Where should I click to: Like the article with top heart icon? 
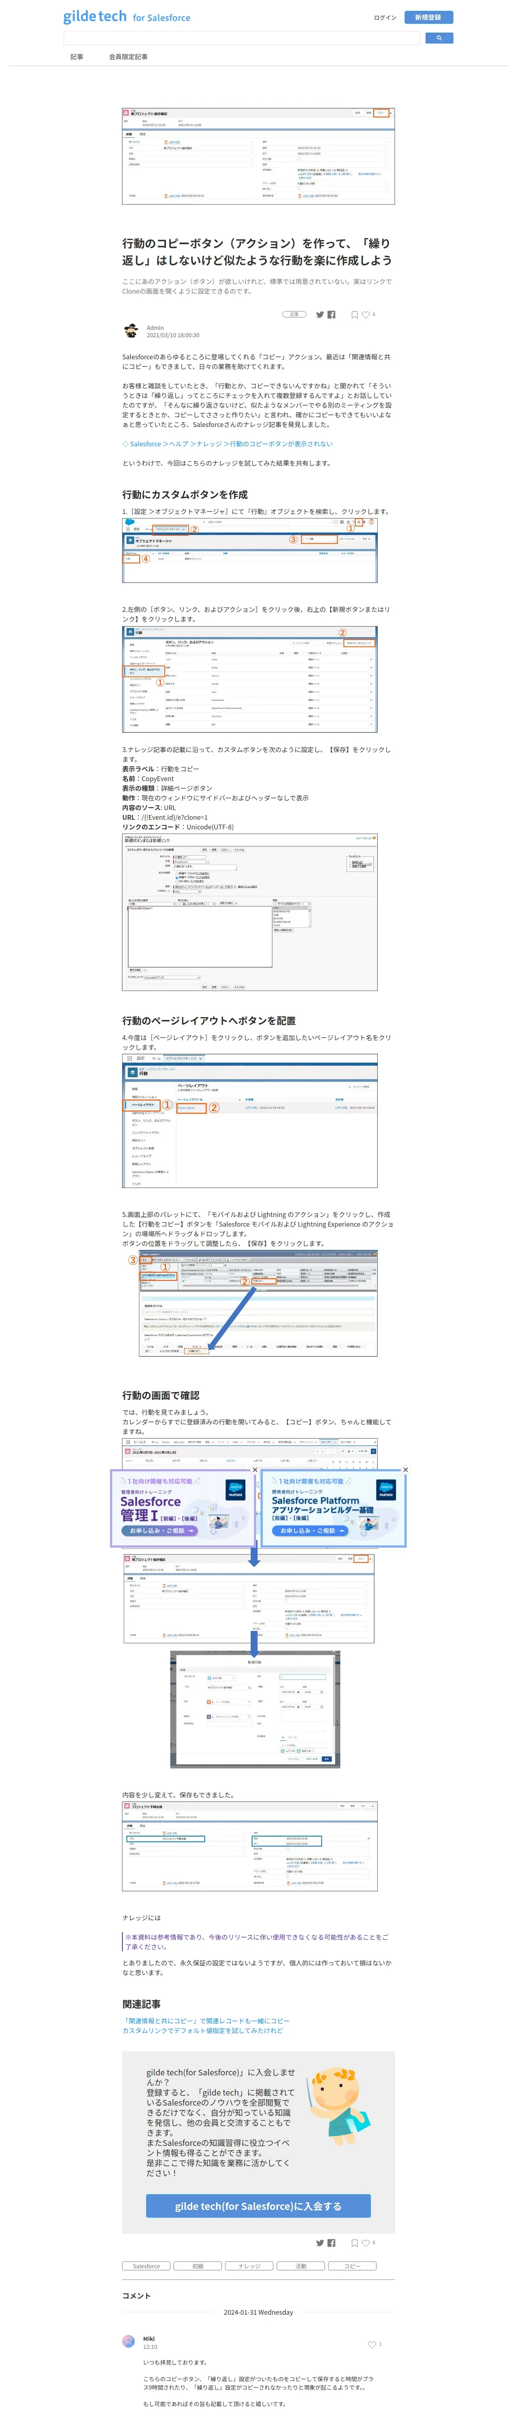366,315
